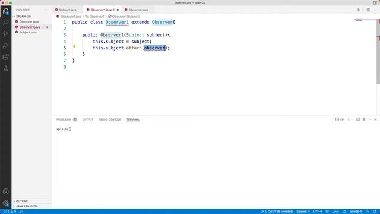This screenshot has height=214, width=380.
Task: Click the Observer superclass name on line 1
Action: [162, 22]
